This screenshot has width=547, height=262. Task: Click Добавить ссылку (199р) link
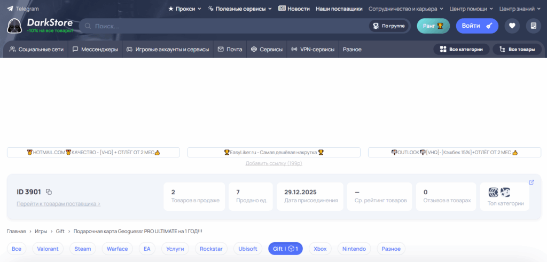coord(274,163)
